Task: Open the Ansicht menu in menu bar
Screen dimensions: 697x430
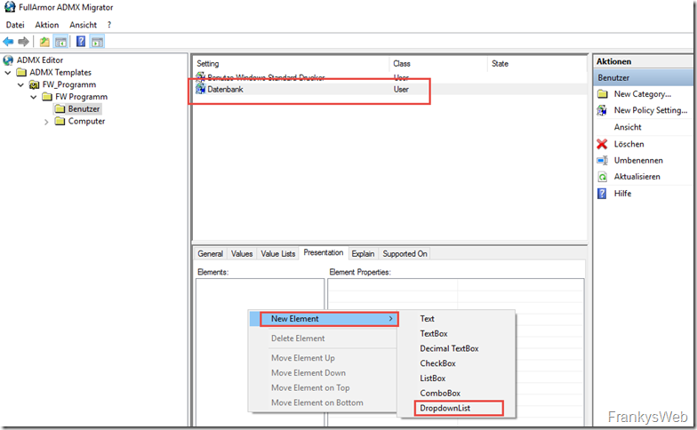Action: point(84,25)
